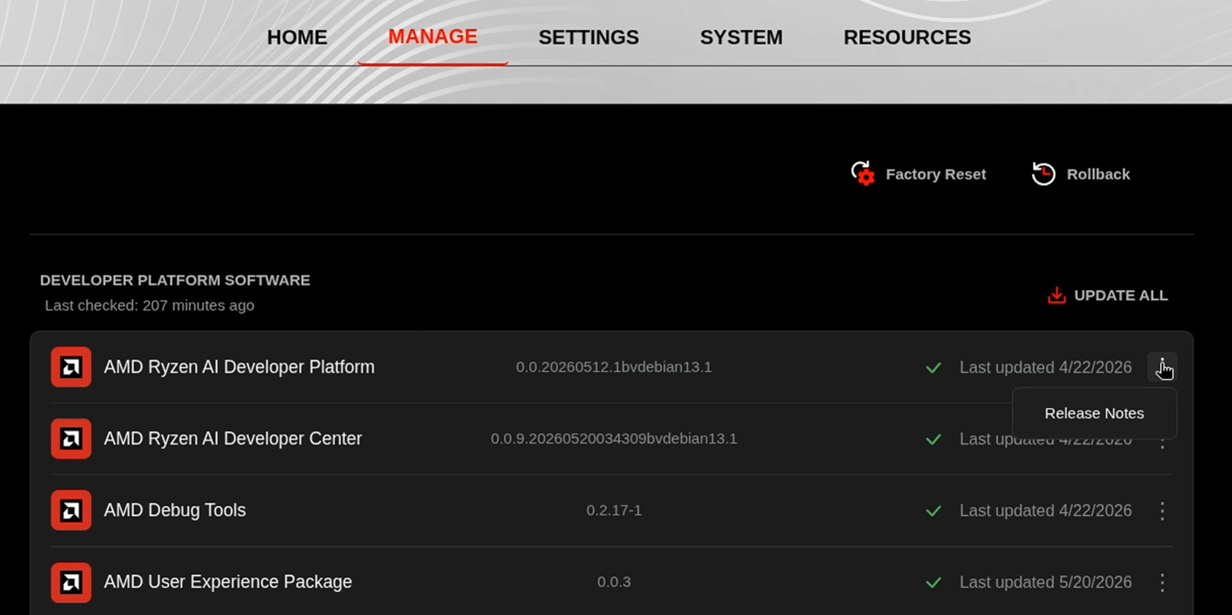Click the Factory Reset gear icon
The image size is (1232, 615).
pos(862,174)
